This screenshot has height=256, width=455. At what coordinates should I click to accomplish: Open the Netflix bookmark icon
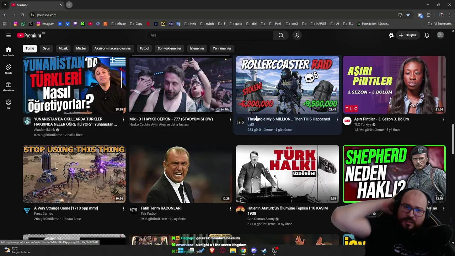(148, 24)
